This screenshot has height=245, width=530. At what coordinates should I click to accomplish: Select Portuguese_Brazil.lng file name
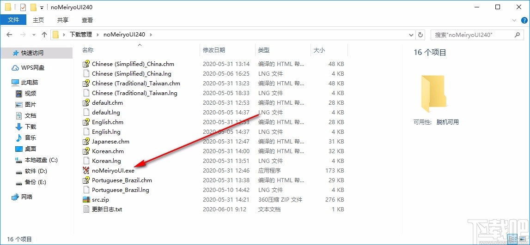click(x=120, y=190)
